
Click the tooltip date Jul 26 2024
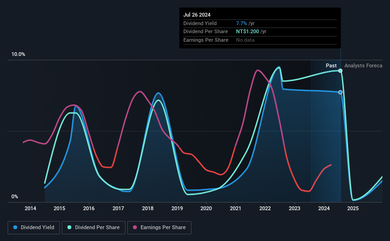coord(197,15)
